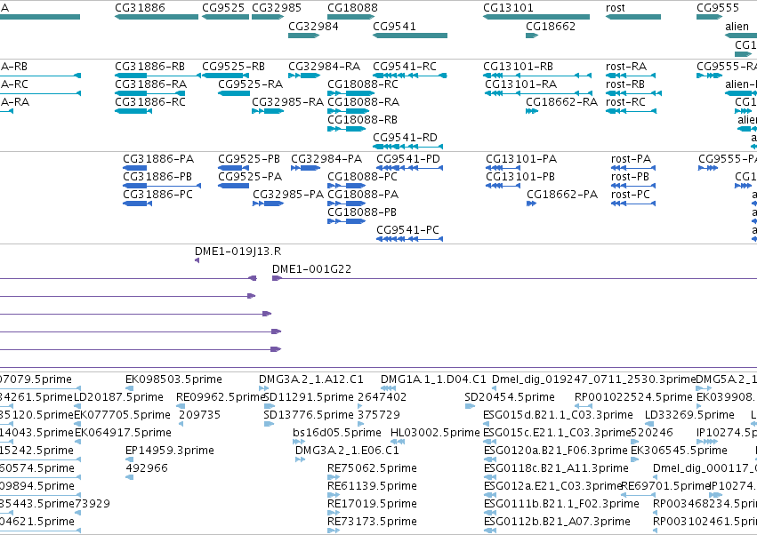Click EST label EK098503.5prime
The height and width of the screenshot is (535, 757).
point(173,379)
